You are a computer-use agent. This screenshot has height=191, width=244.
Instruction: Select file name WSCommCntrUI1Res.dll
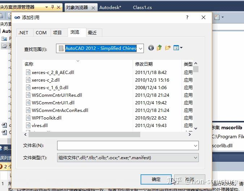tap(57, 95)
